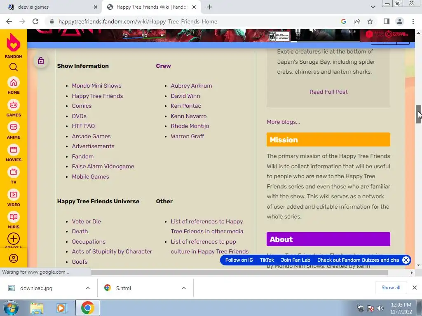This screenshot has width=422, height=316.
Task: Open Chrome three-dot menu
Action: coord(413,21)
